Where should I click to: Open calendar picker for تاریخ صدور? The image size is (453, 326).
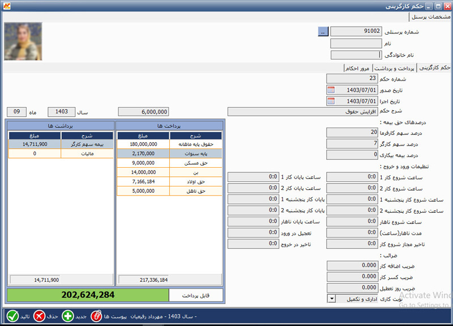(x=331, y=90)
